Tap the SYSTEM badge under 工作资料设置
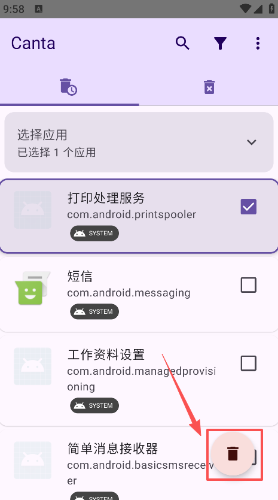Screen dimensions: 278x500 pos(94,405)
